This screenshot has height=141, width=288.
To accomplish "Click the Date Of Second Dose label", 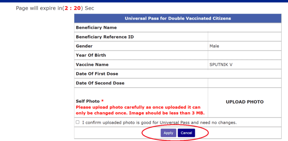I will point(100,83).
